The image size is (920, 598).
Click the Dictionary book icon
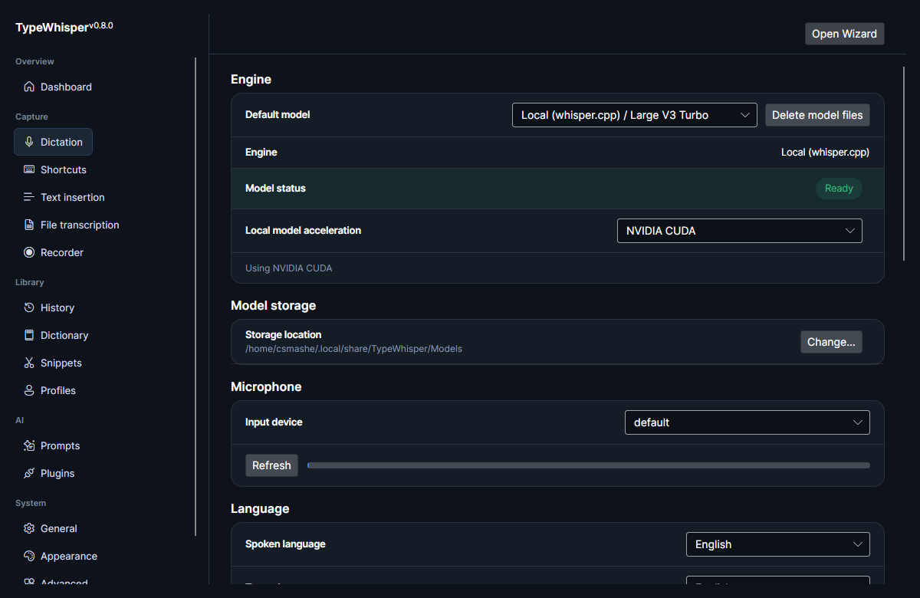[29, 335]
